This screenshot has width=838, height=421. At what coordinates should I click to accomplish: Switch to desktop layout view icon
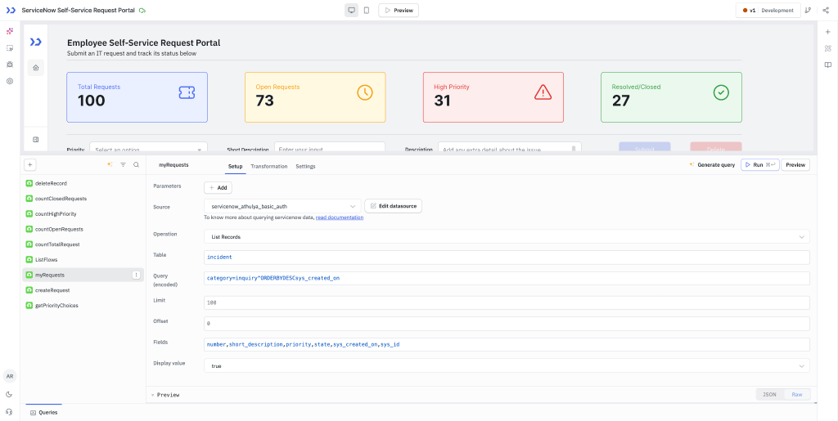pyautogui.click(x=351, y=10)
